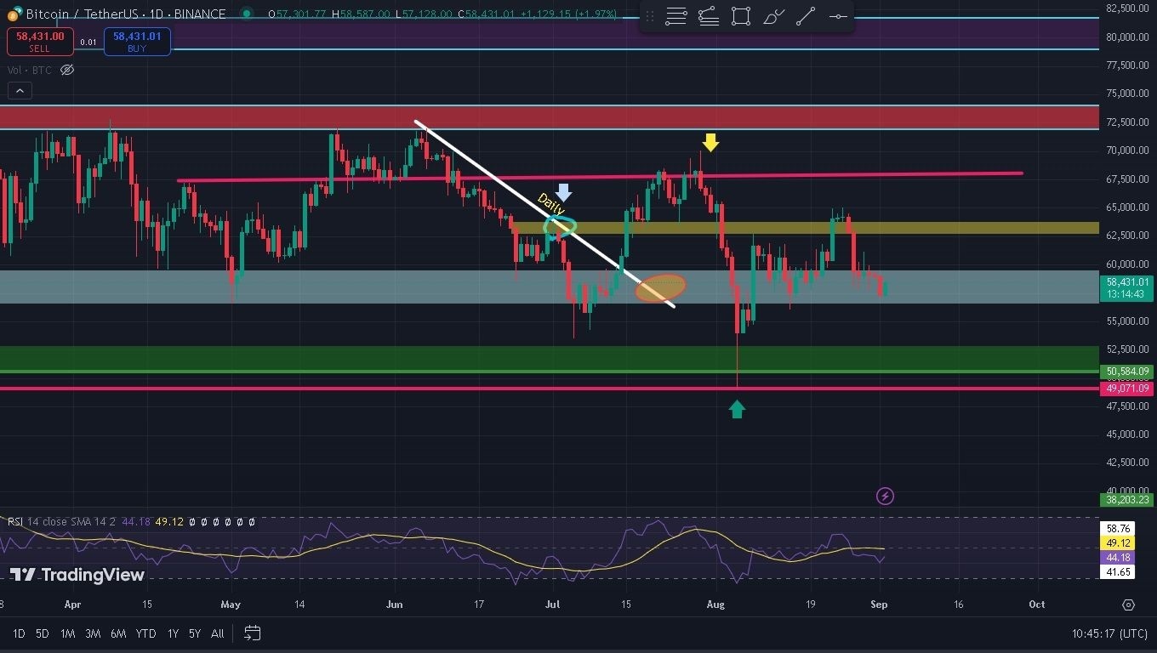Click the RSI 14 close legend label
The image size is (1157, 653).
(62, 521)
